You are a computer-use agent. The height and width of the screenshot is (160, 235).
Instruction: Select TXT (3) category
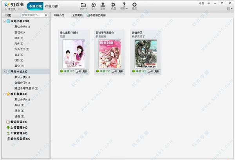tap(19, 55)
